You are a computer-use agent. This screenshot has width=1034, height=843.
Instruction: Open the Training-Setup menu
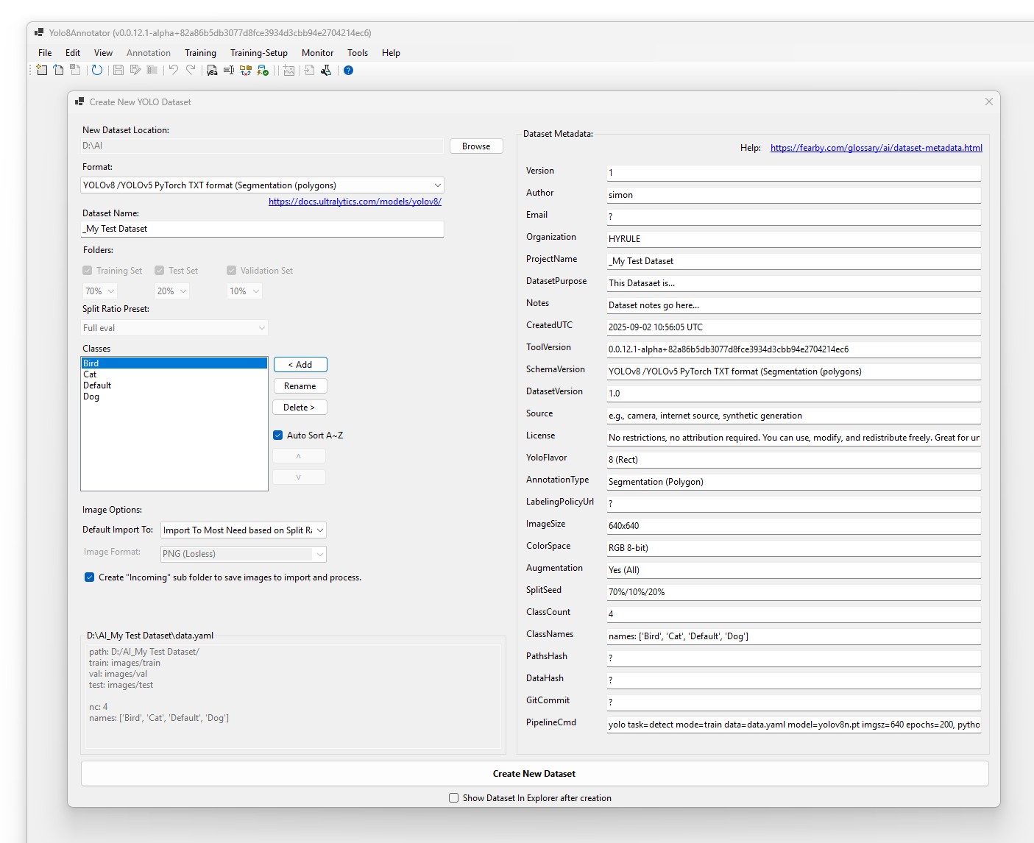[x=259, y=52]
